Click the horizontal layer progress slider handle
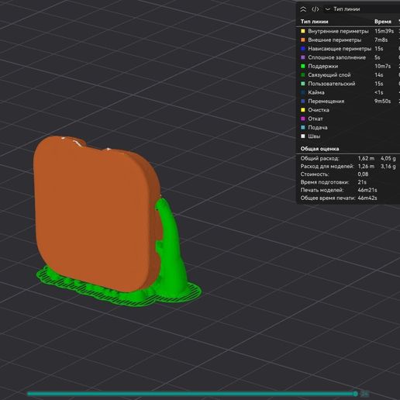Viewport: 400px width, 400px height. [356, 394]
